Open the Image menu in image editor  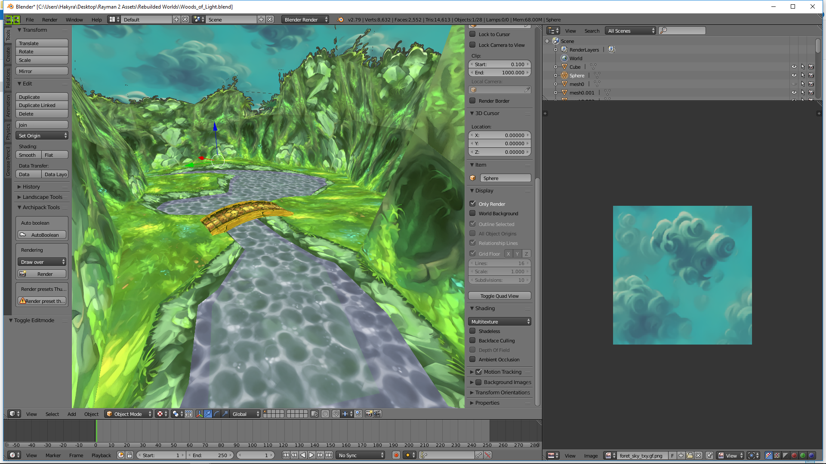point(591,455)
